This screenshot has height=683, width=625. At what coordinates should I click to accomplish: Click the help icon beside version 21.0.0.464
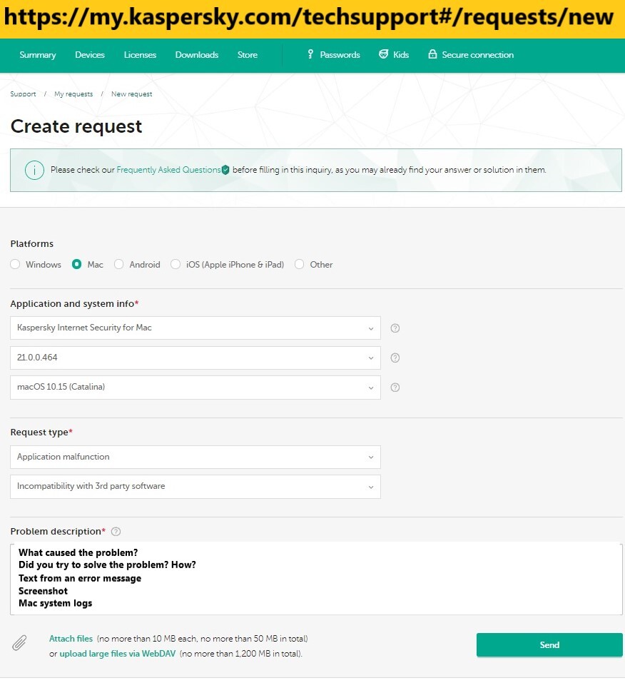point(395,358)
